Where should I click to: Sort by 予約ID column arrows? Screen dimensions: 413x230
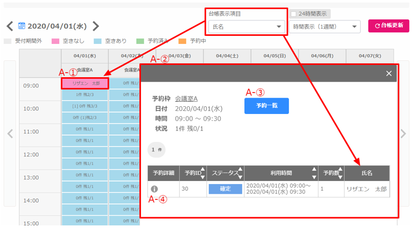[203, 173]
